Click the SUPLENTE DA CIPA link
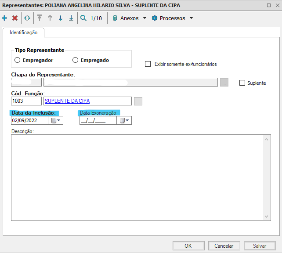 tap(67, 101)
